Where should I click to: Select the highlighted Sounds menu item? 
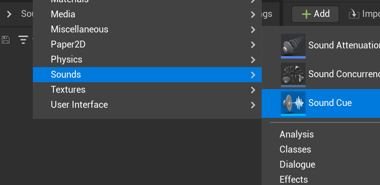click(x=66, y=74)
